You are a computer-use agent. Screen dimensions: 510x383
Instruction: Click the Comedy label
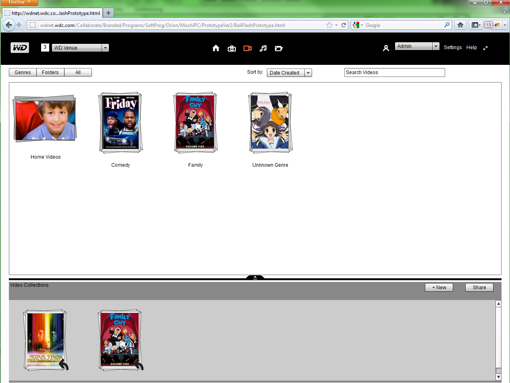121,165
